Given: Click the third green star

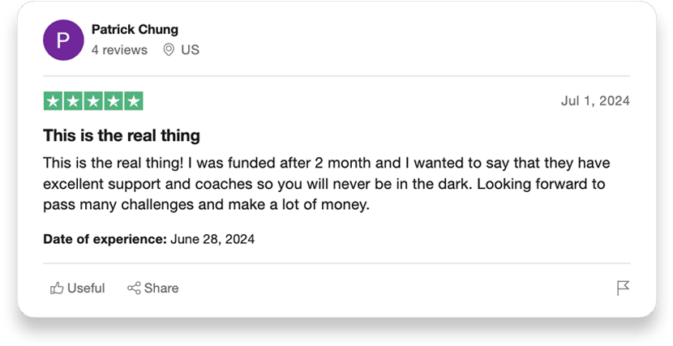Looking at the screenshot, I should click(93, 101).
